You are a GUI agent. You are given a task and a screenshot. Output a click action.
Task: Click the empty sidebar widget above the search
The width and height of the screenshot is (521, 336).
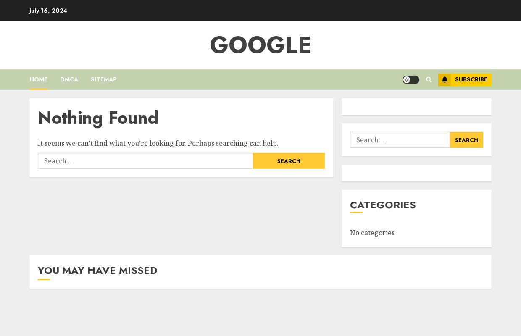pyautogui.click(x=416, y=107)
